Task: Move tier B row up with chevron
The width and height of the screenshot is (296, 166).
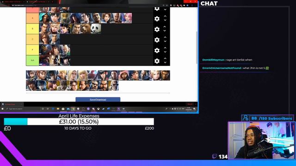Action: (x=165, y=27)
